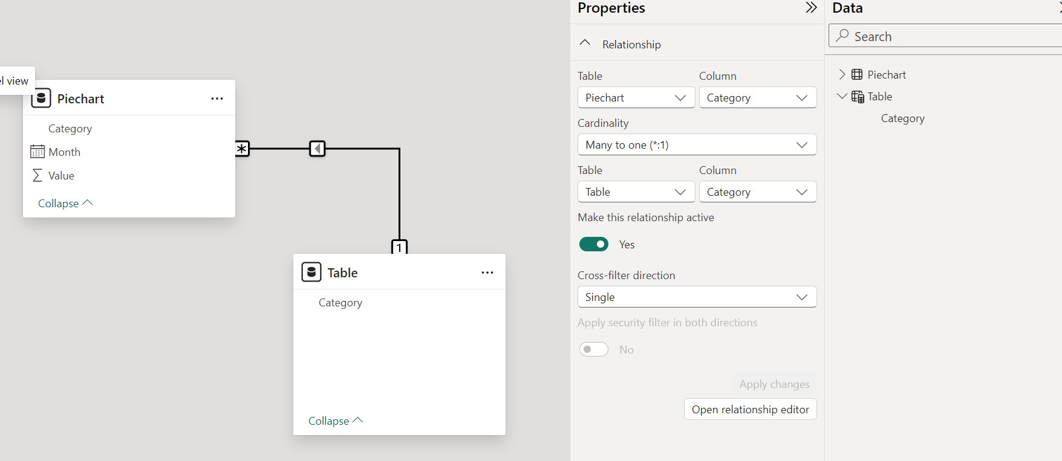The width and height of the screenshot is (1062, 461).
Task: Toggle Make this relationship active switch
Action: click(x=594, y=244)
